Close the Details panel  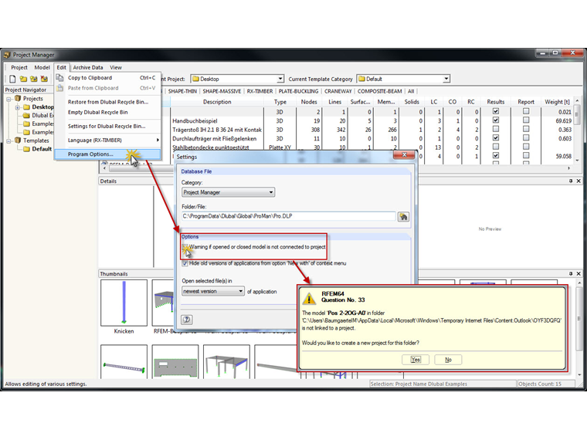(579, 181)
